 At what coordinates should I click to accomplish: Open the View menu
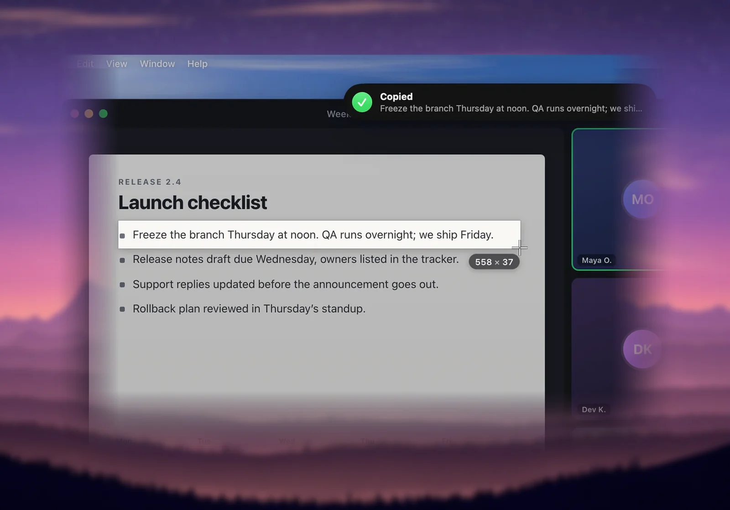coord(116,64)
